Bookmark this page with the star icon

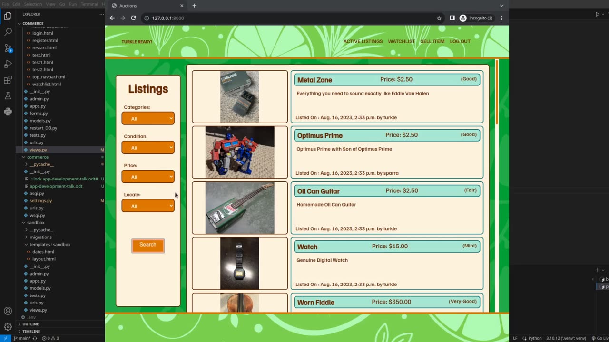coord(439,18)
